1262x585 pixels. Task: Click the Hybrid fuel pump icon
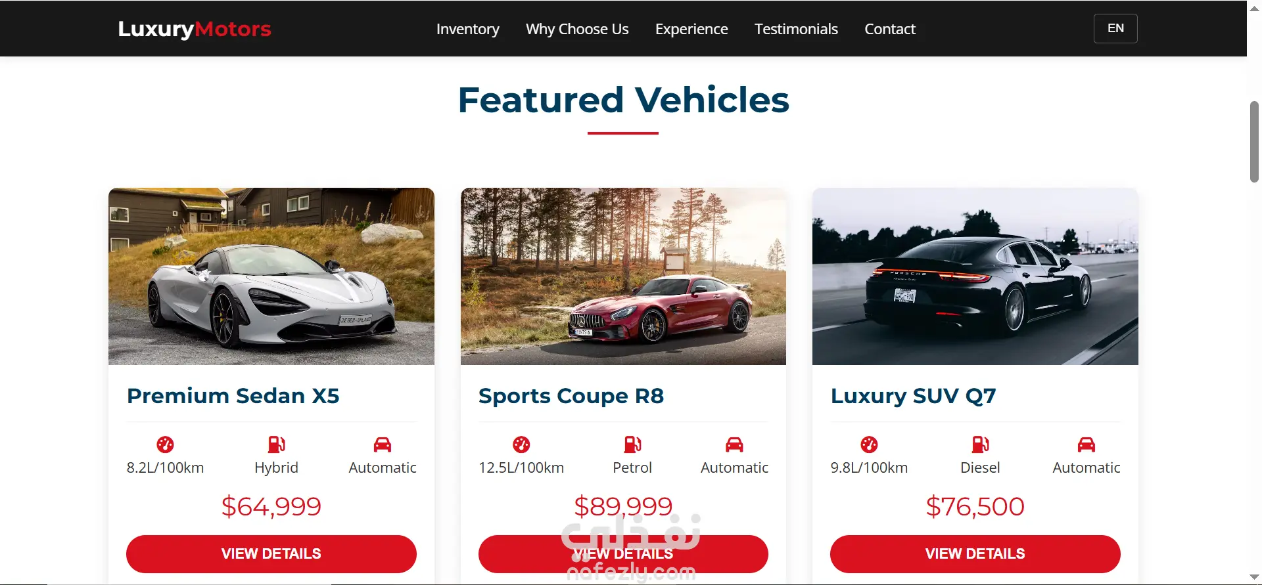coord(276,444)
